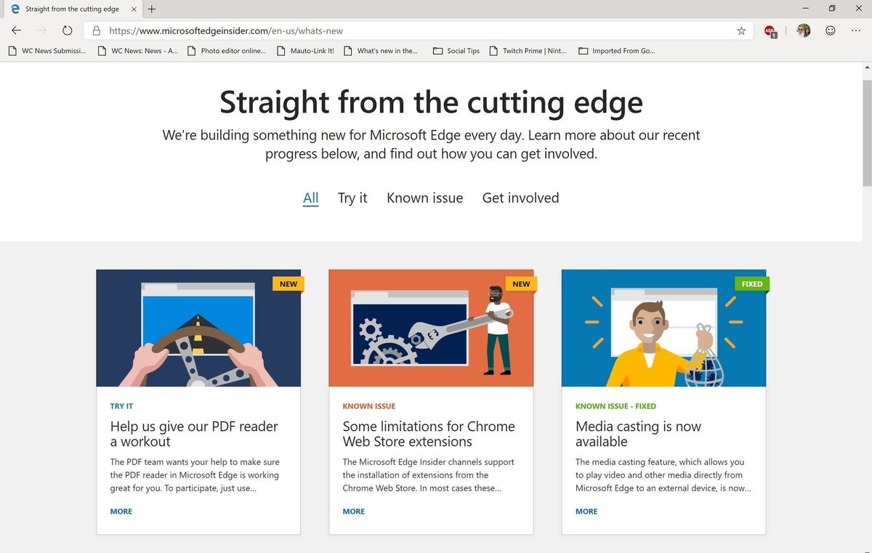This screenshot has width=872, height=553.
Task: Open the Send feedback smiley icon
Action: click(830, 31)
